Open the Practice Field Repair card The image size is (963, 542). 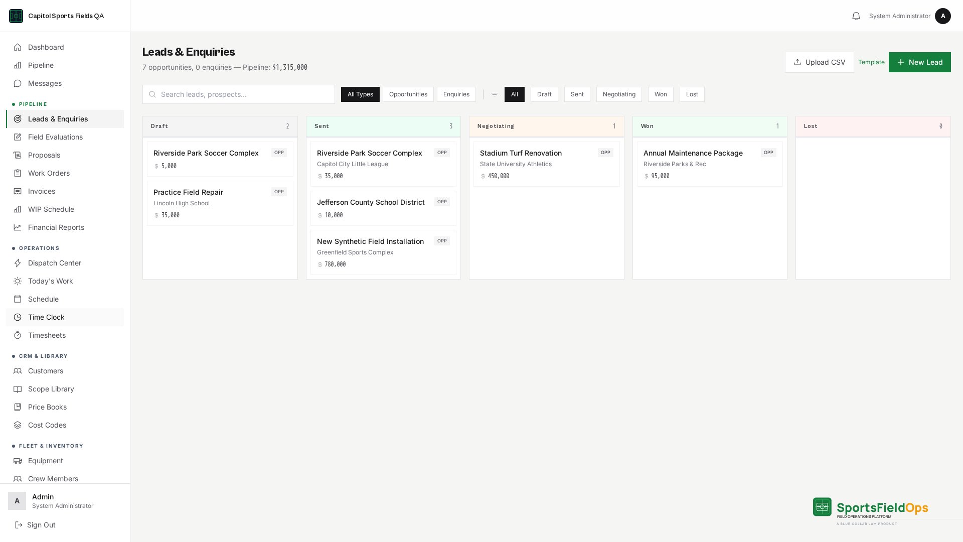220,203
